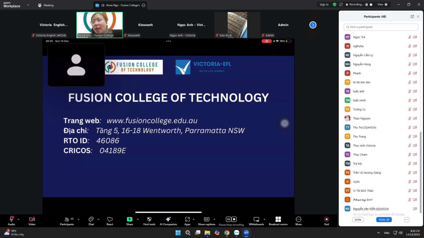The height and width of the screenshot is (238, 424).
Task: Click the green encryption shield icon
Action: click(335, 5)
